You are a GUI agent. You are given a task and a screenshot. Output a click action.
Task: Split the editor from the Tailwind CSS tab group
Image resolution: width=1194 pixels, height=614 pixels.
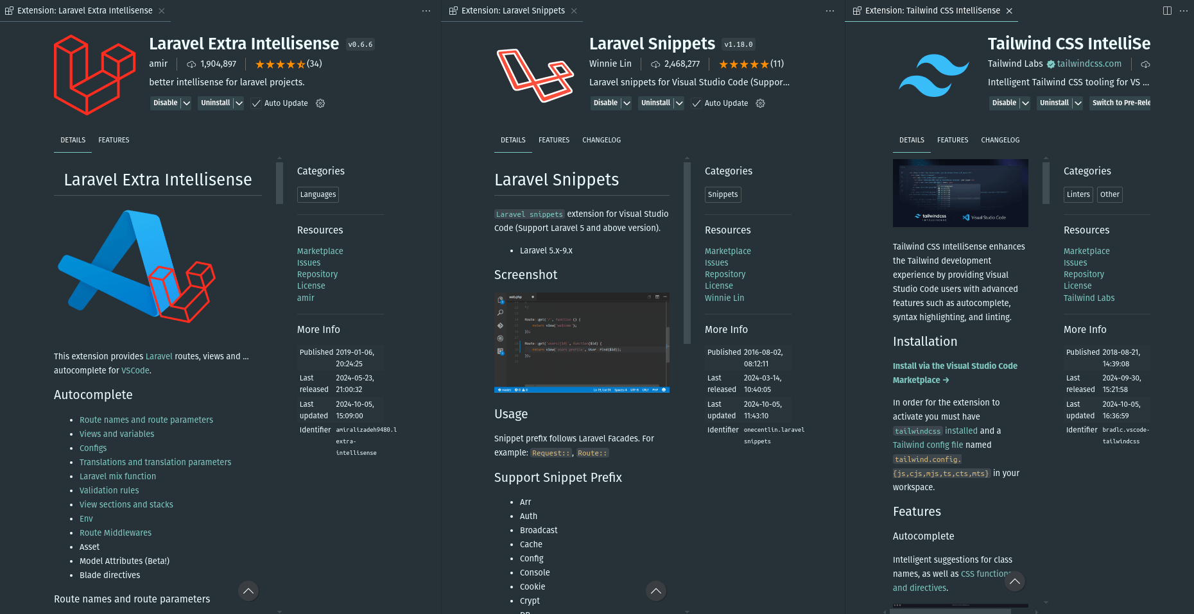pos(1167,11)
